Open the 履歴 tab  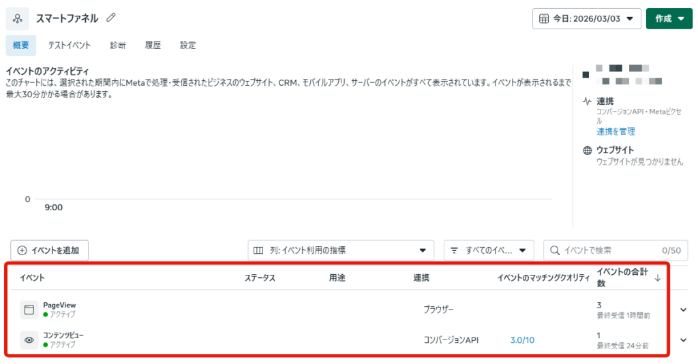(x=153, y=46)
